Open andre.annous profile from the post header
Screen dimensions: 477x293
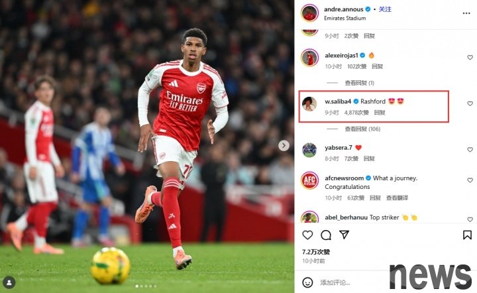coord(343,9)
